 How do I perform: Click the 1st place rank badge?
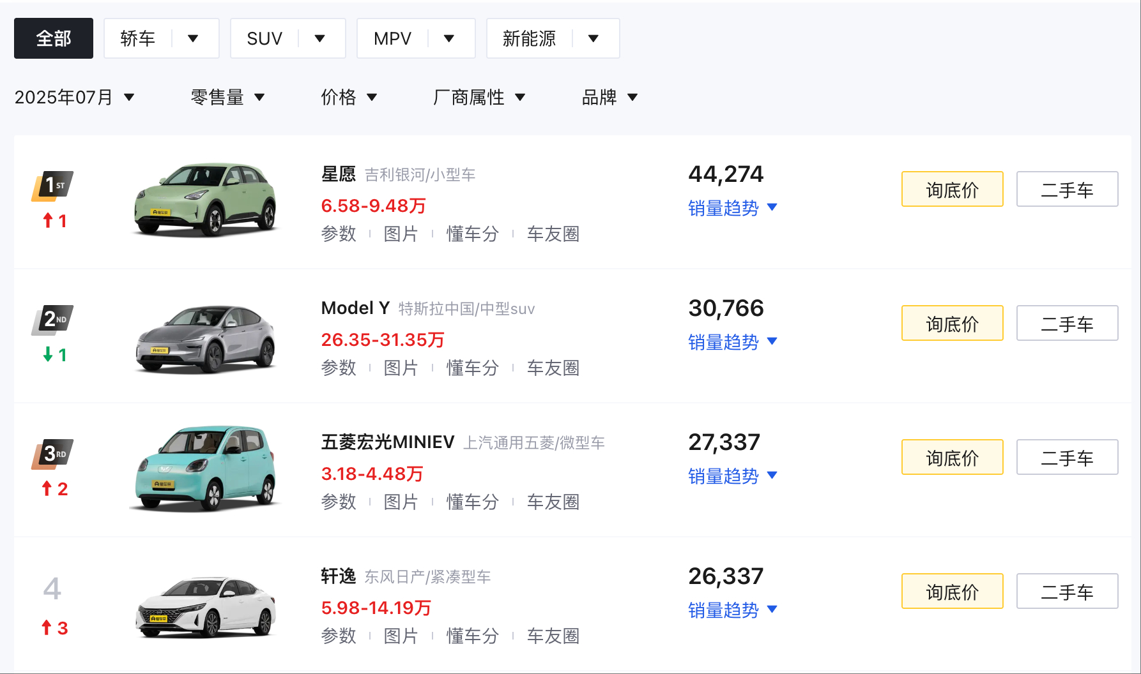tap(52, 186)
